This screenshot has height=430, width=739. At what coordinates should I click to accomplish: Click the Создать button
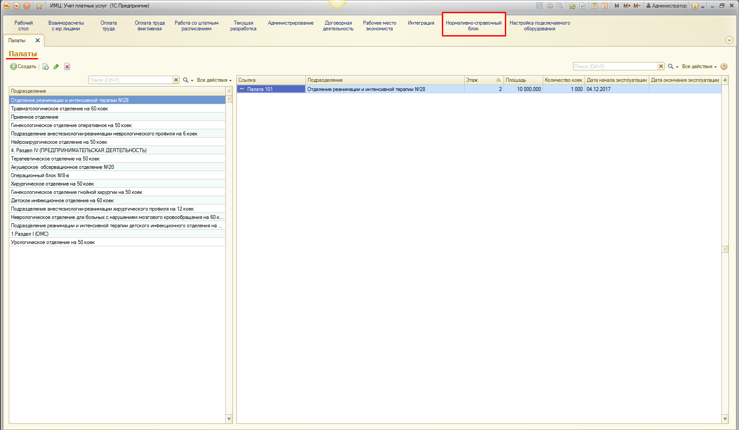click(x=23, y=67)
